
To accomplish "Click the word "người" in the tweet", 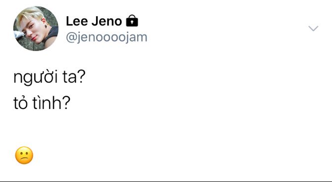I will tap(35, 78).
